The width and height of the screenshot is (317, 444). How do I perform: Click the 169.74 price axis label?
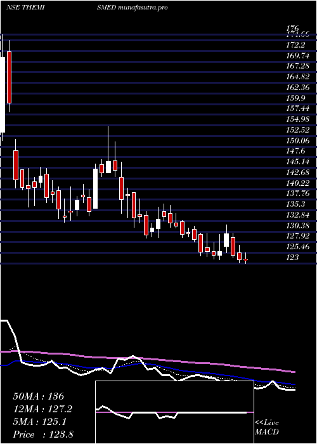(x=298, y=55)
